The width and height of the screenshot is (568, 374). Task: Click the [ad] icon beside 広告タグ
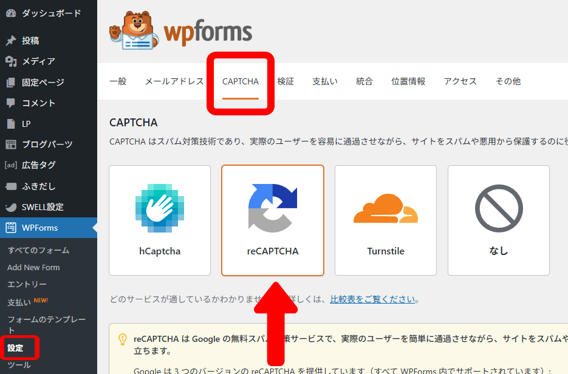tap(10, 165)
